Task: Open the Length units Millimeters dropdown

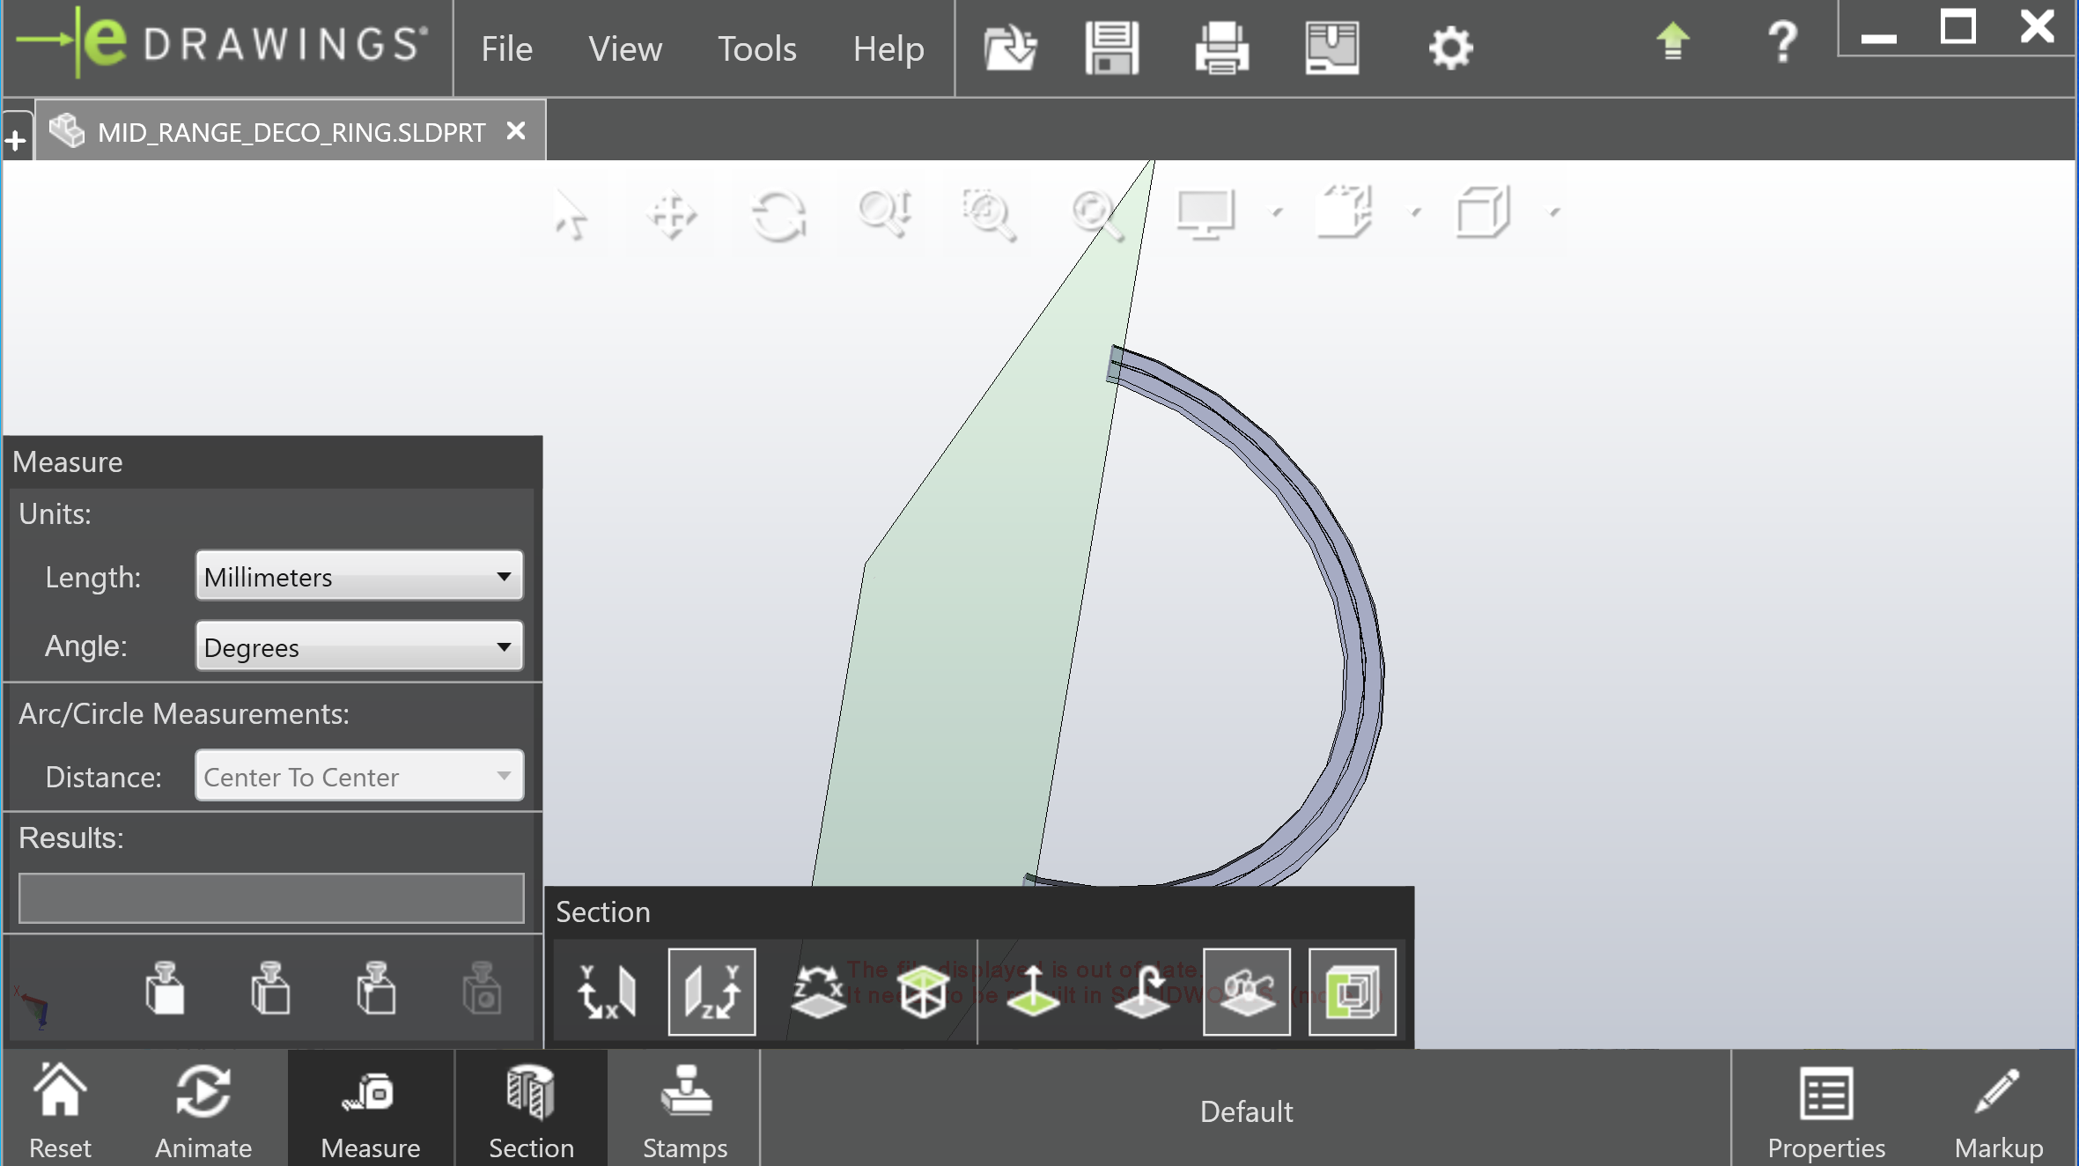Action: (359, 577)
